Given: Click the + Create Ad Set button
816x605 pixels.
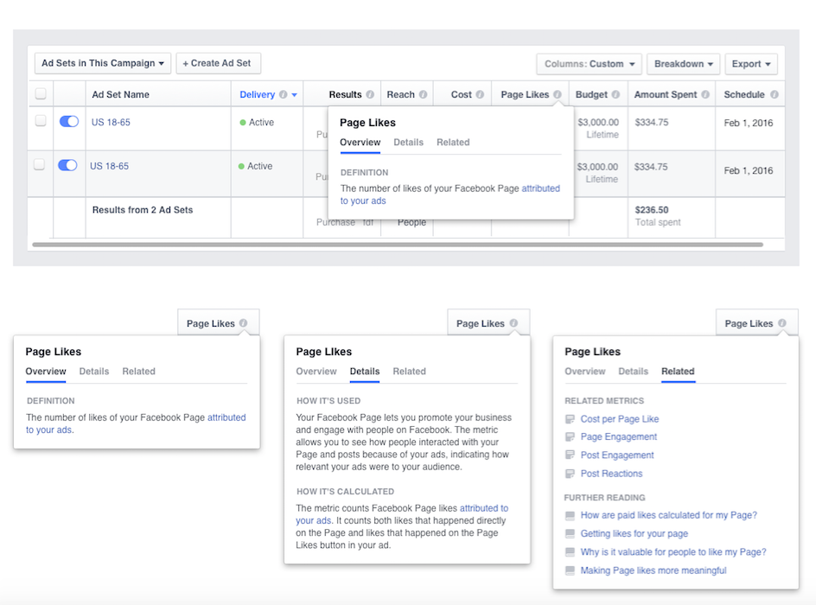Looking at the screenshot, I should coord(218,63).
